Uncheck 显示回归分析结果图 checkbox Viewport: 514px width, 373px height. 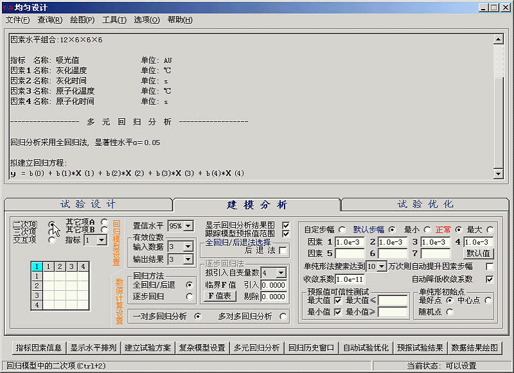click(x=286, y=225)
